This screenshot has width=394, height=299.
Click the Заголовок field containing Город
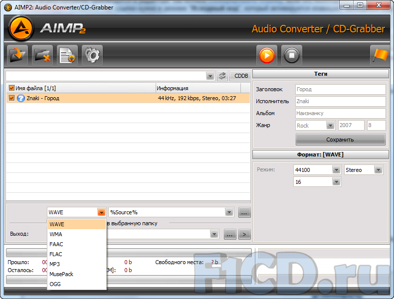[x=341, y=89]
